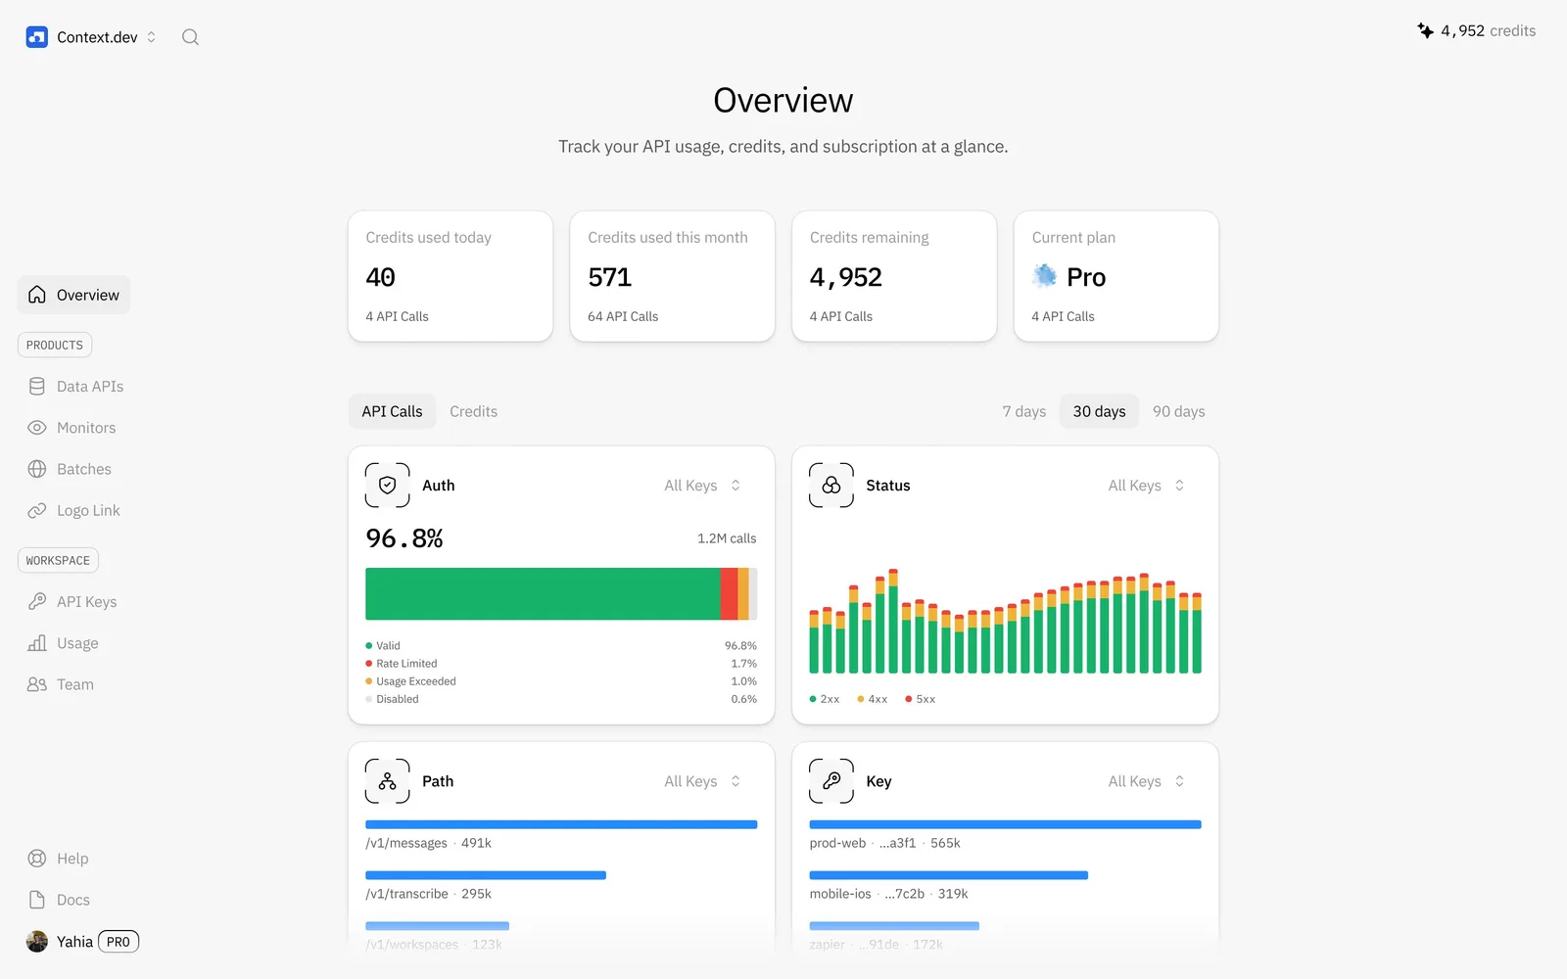
Task: Click the Rate Limited legend entry
Action: pos(402,664)
